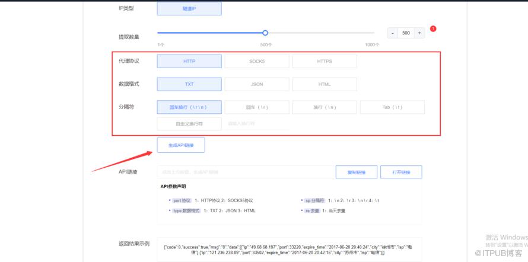Focus the API链接 text field

click(246, 172)
